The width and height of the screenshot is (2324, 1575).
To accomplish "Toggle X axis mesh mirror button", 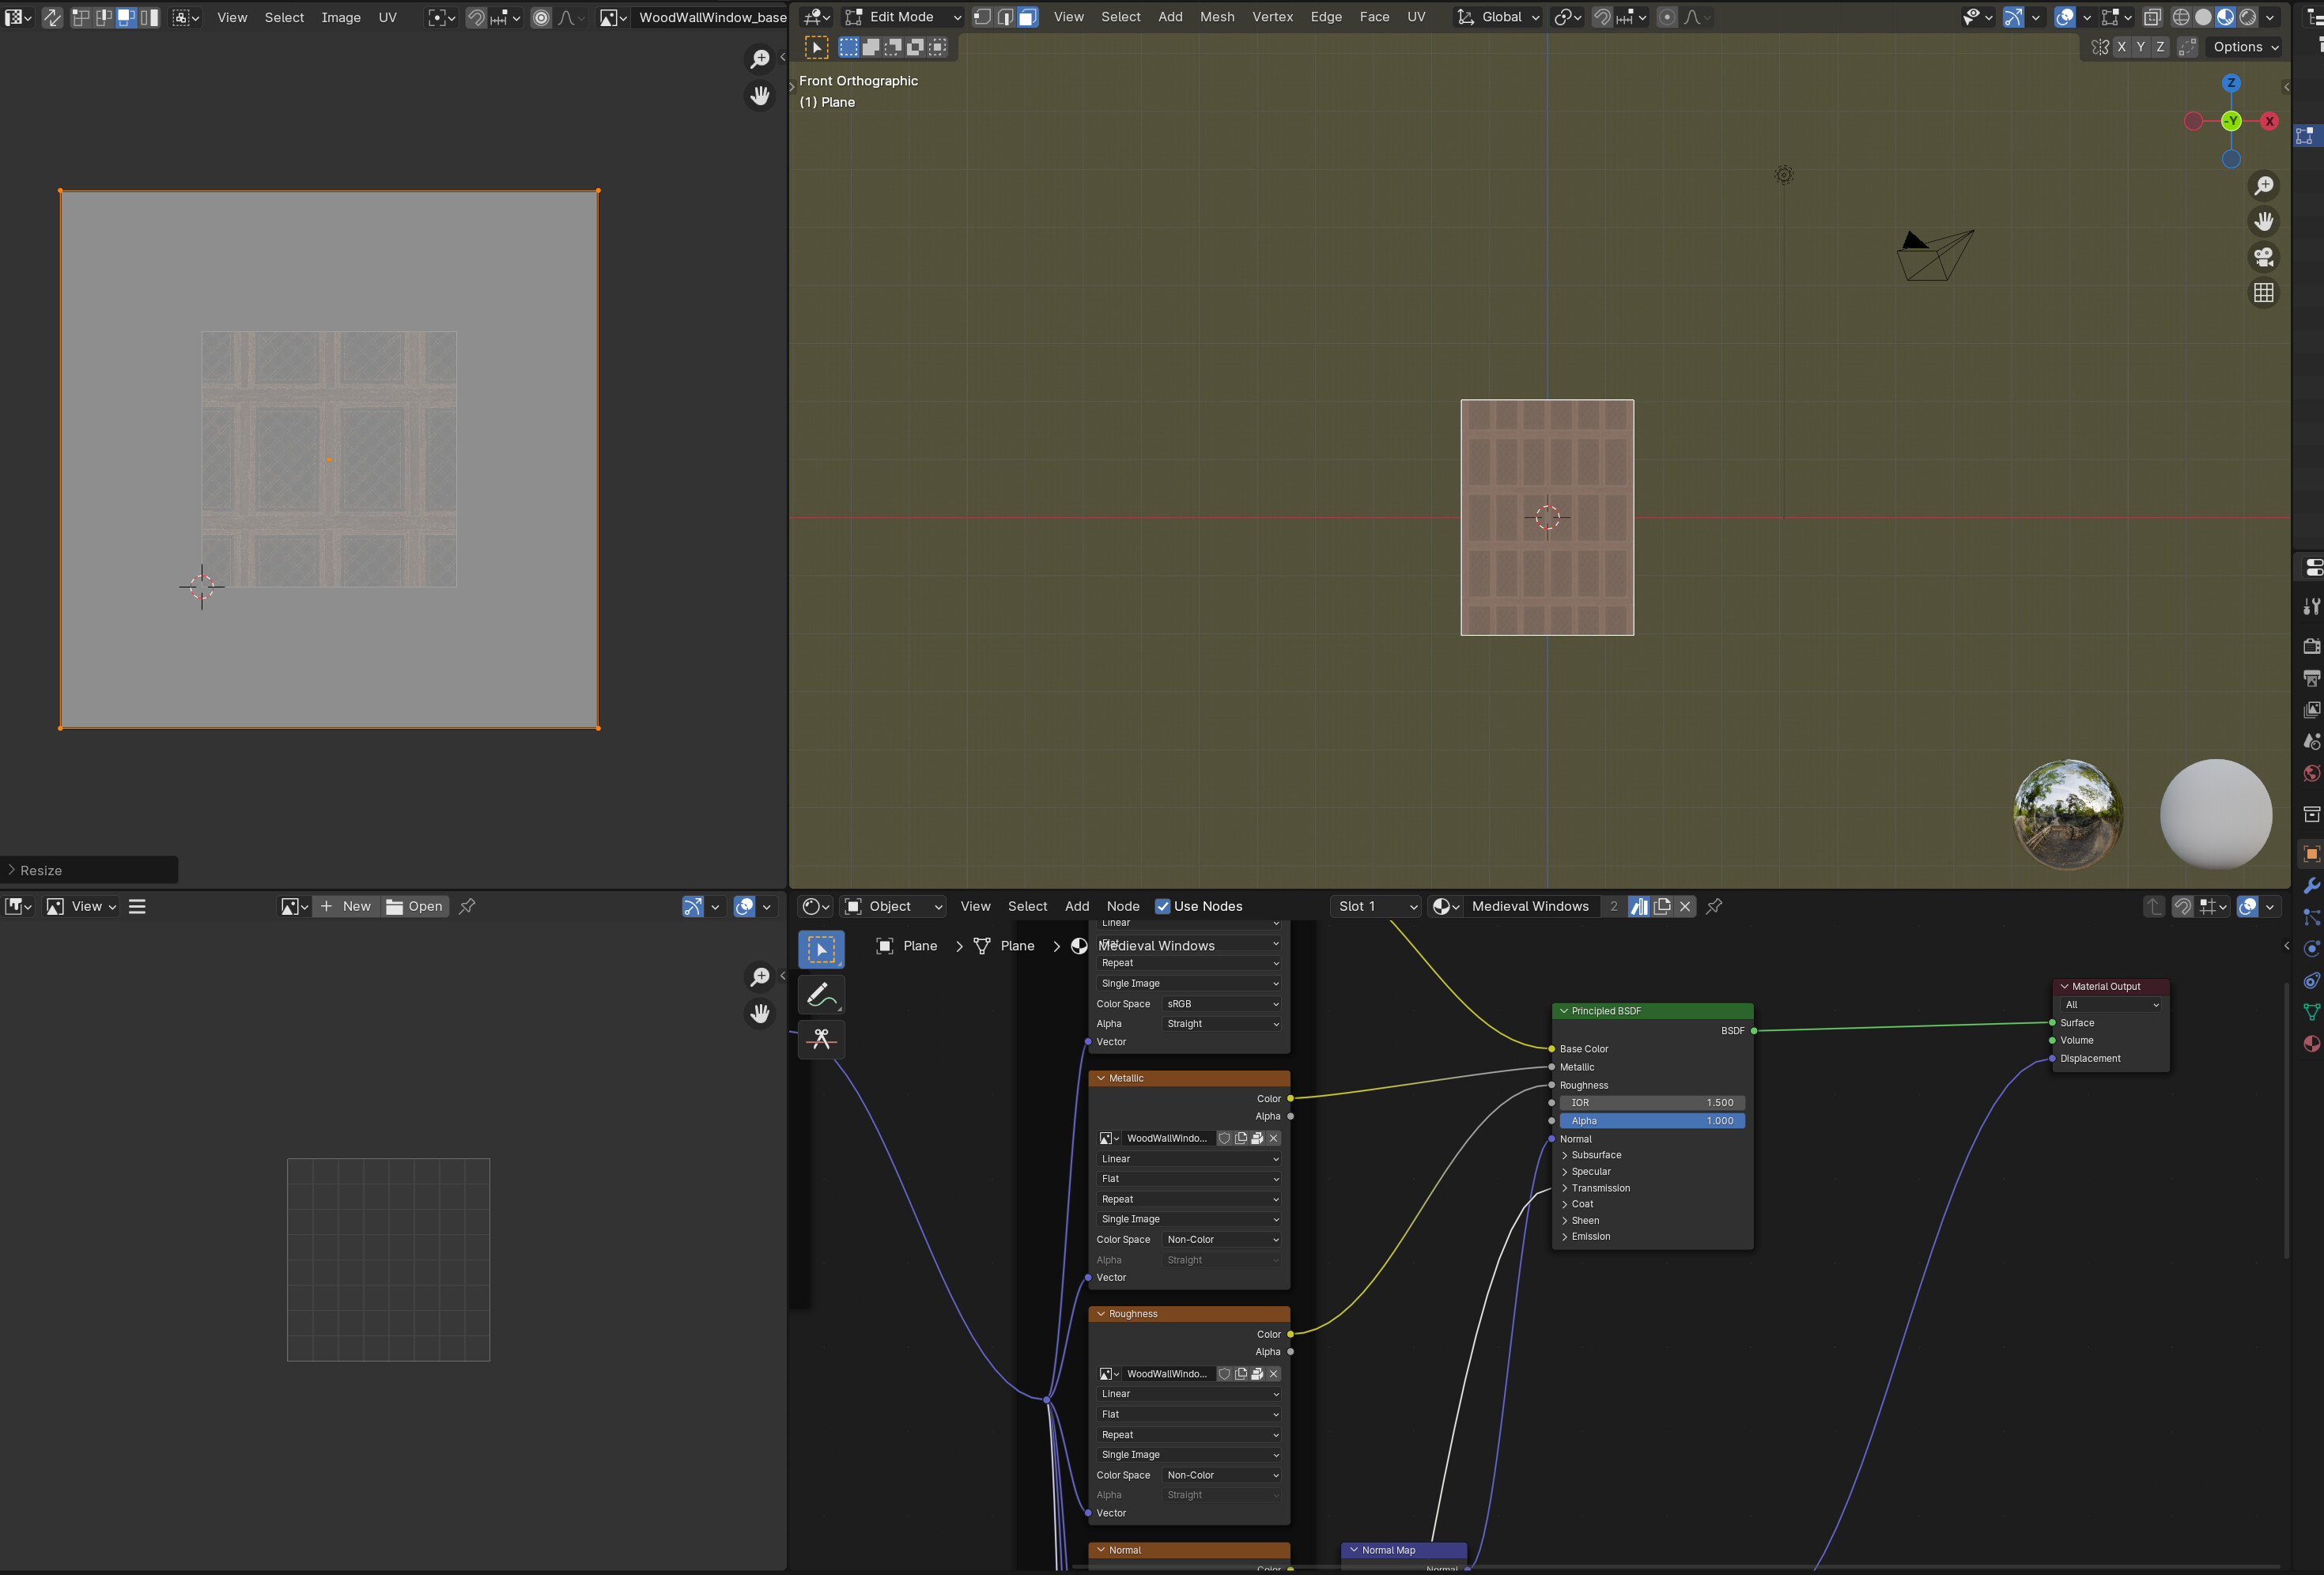I will click(x=2121, y=47).
